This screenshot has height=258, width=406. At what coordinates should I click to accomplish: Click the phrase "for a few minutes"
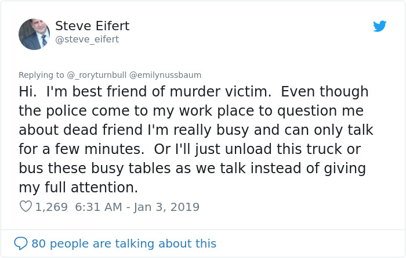coord(81,149)
